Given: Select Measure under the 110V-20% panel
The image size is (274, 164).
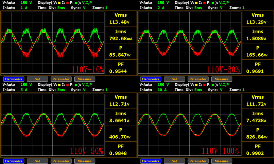Looking at the screenshot, I should tap(222, 79).
